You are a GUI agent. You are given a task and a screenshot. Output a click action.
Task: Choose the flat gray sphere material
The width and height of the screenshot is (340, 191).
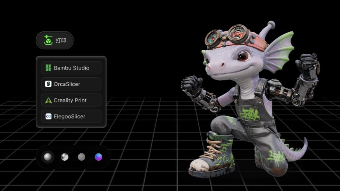(82, 157)
